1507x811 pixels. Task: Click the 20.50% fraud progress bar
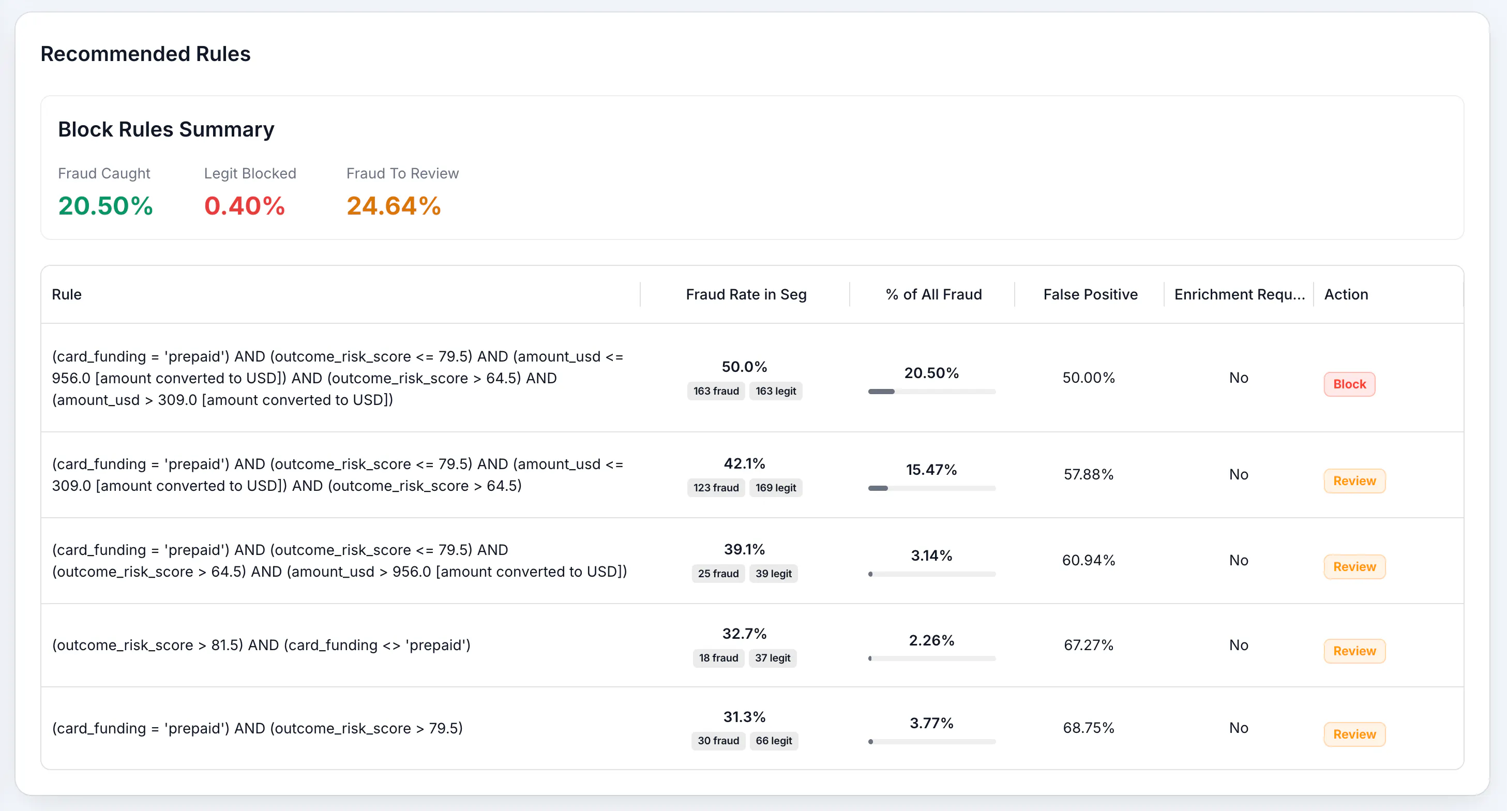point(931,392)
